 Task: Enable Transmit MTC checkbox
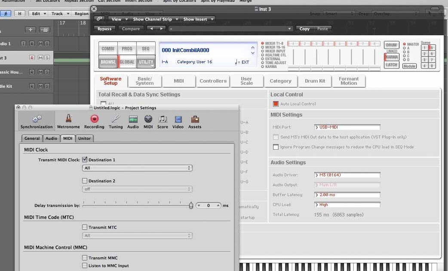(x=85, y=227)
